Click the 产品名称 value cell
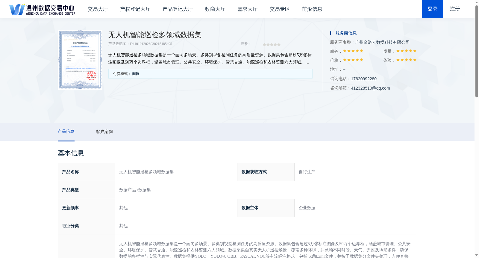 [x=176, y=172]
